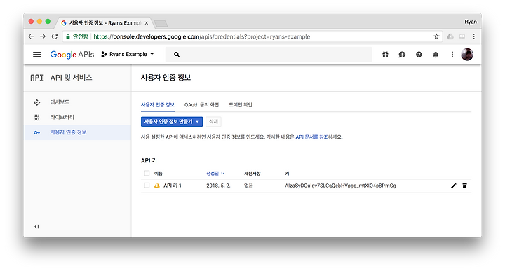Close the 사용자 인증 정보 browser tab

(146, 23)
